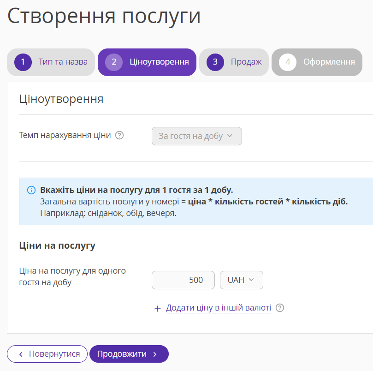
Task: Click the price input field showing 500
Action: 183,280
